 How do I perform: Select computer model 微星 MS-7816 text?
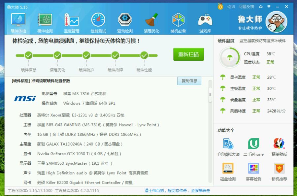pos(85,94)
